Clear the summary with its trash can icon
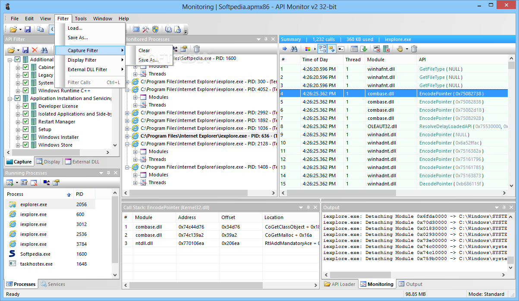Image resolution: width=519 pixels, height=301 pixels. click(414, 49)
